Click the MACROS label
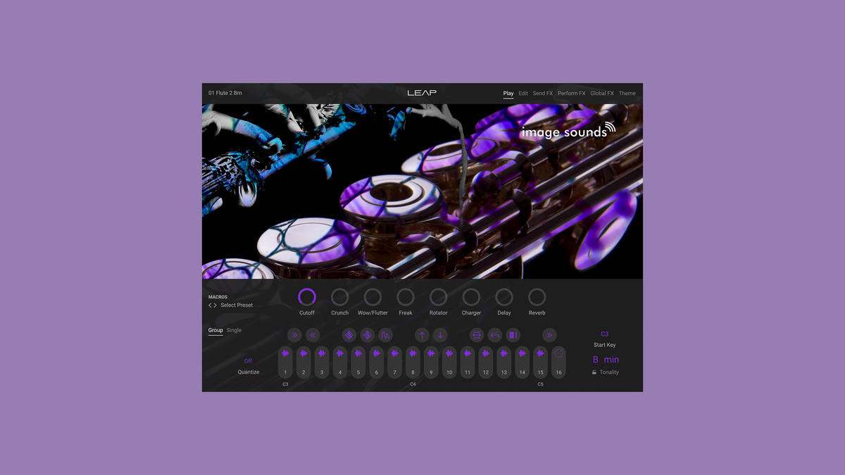The image size is (845, 475). tap(218, 297)
